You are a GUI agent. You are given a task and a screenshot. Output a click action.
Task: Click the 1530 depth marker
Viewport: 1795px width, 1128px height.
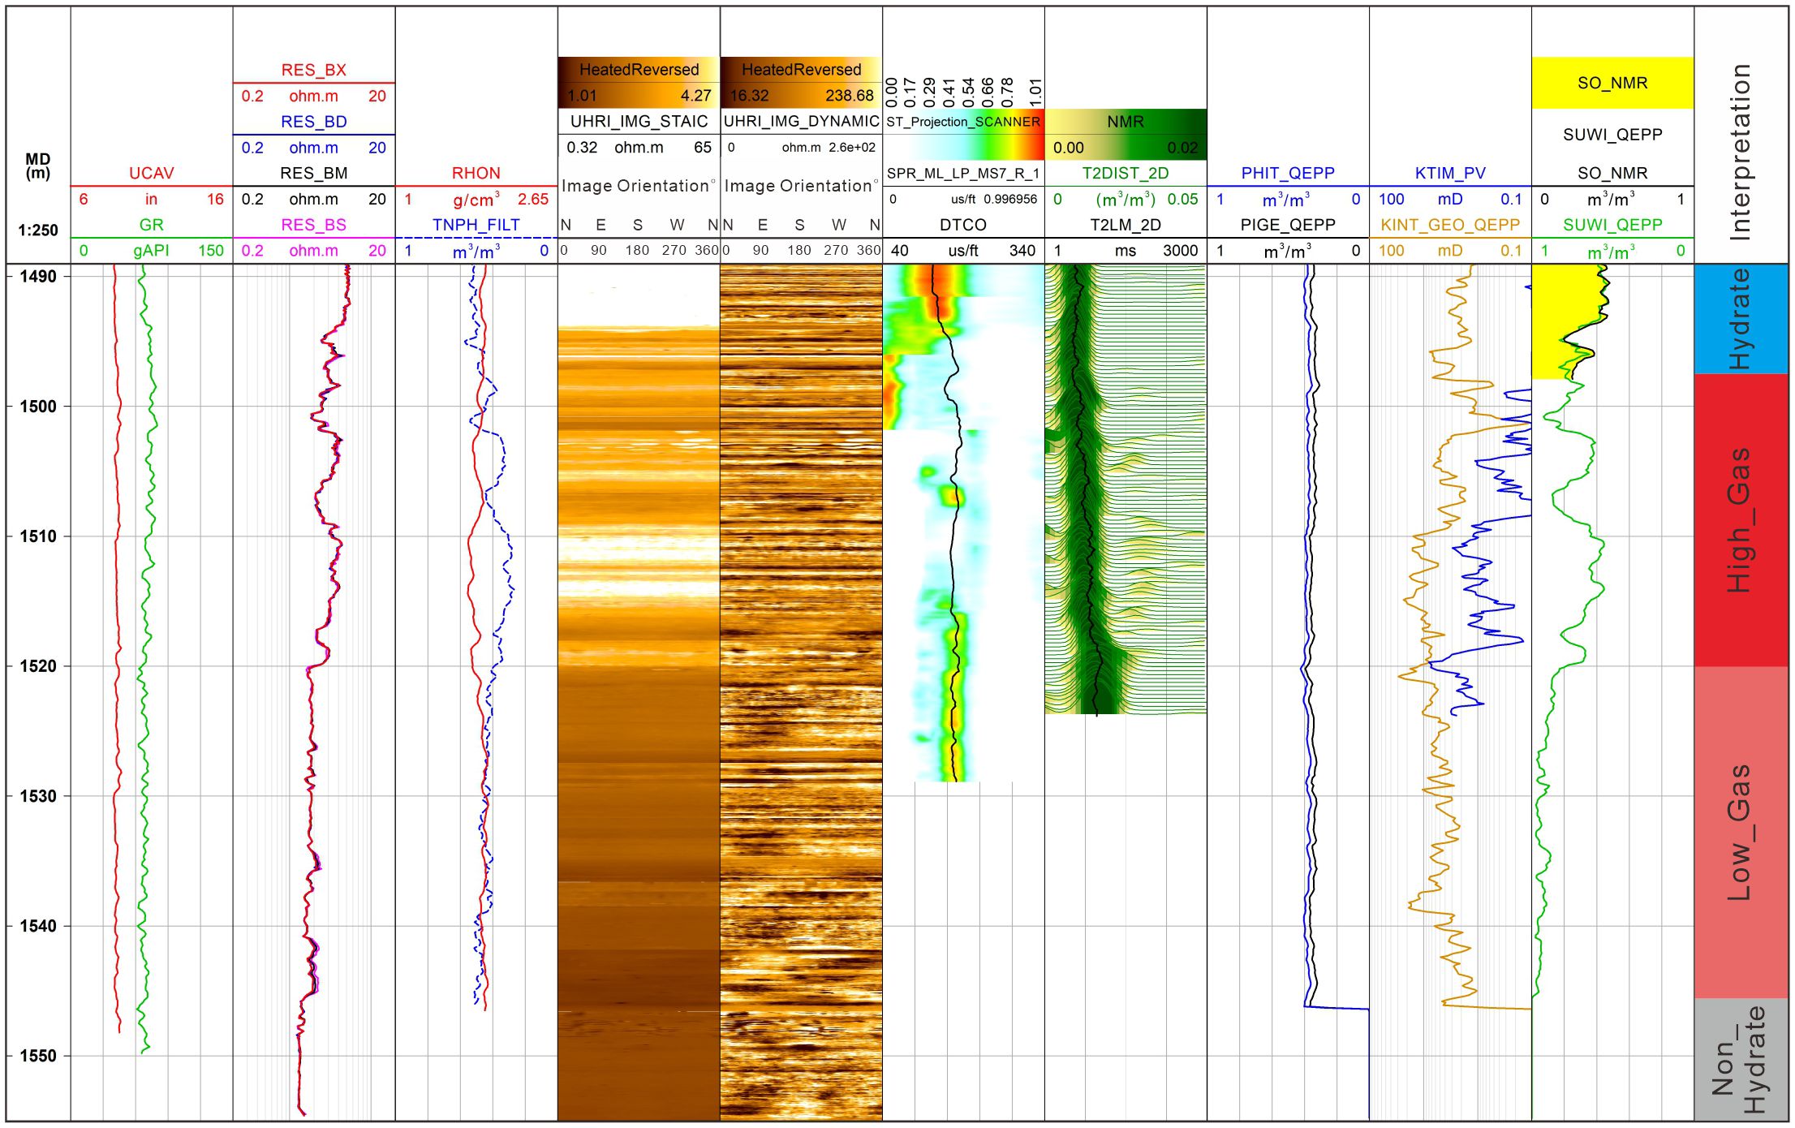pyautogui.click(x=38, y=796)
